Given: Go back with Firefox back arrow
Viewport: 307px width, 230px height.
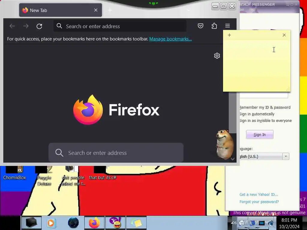Looking at the screenshot, I should coord(12,26).
